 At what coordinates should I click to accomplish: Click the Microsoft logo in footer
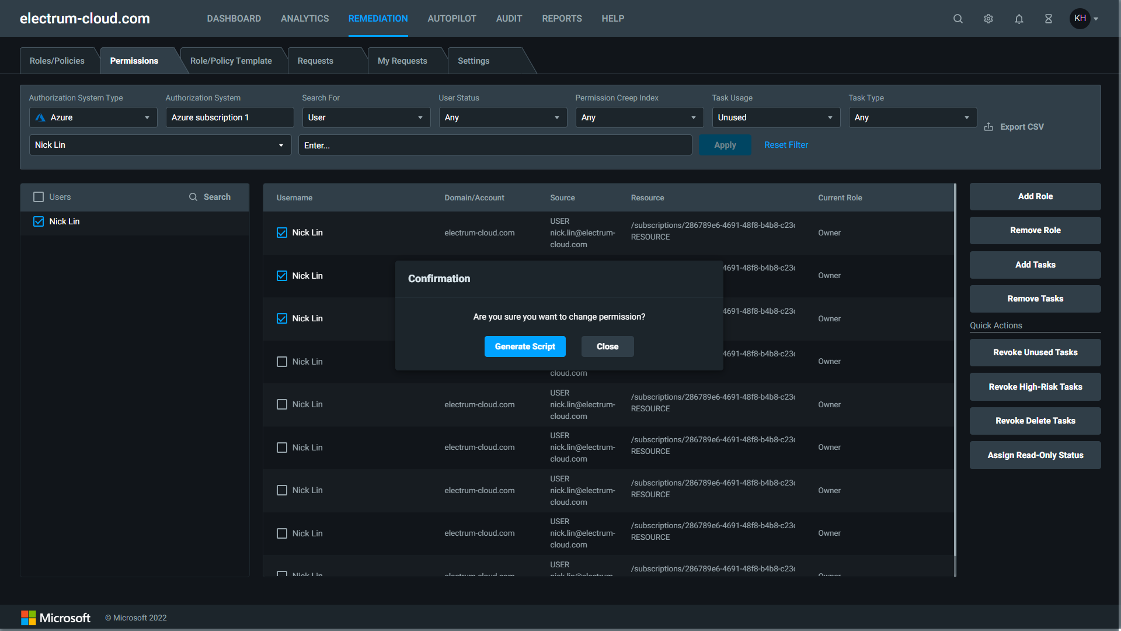[55, 618]
